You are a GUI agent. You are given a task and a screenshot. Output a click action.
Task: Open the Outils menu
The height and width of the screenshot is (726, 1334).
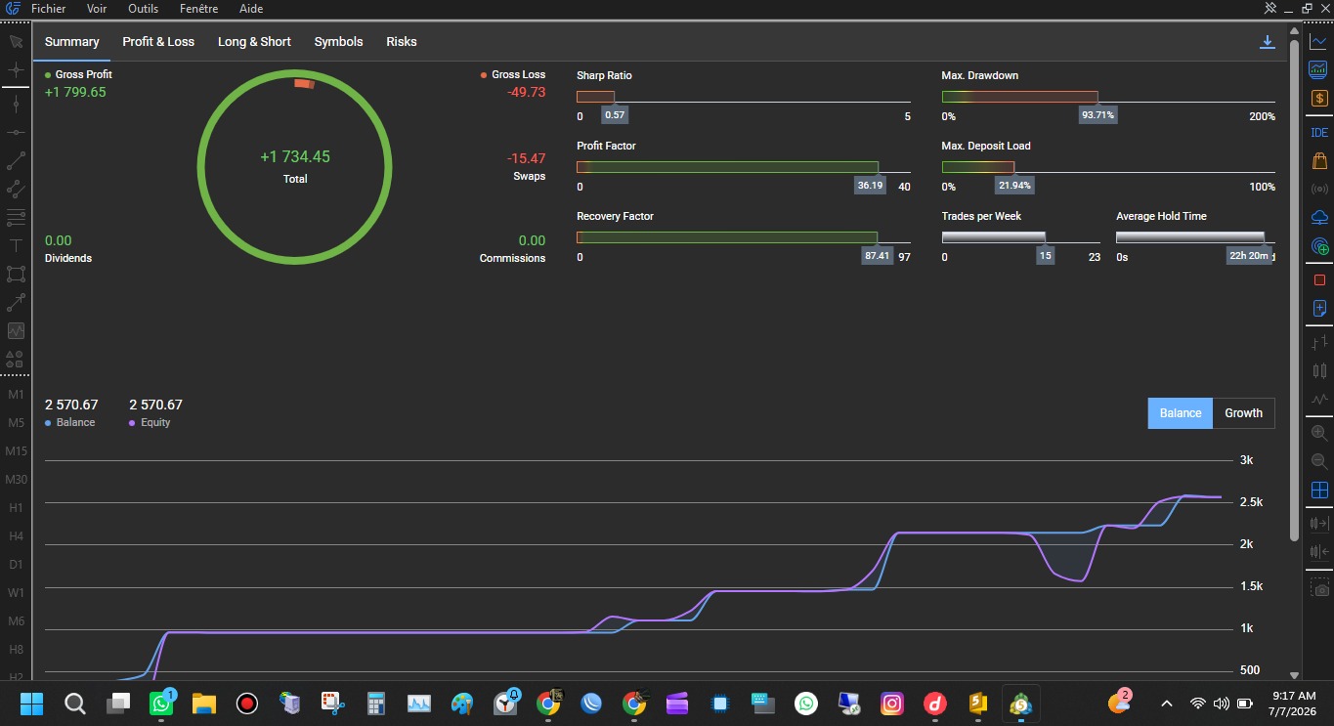coord(144,9)
